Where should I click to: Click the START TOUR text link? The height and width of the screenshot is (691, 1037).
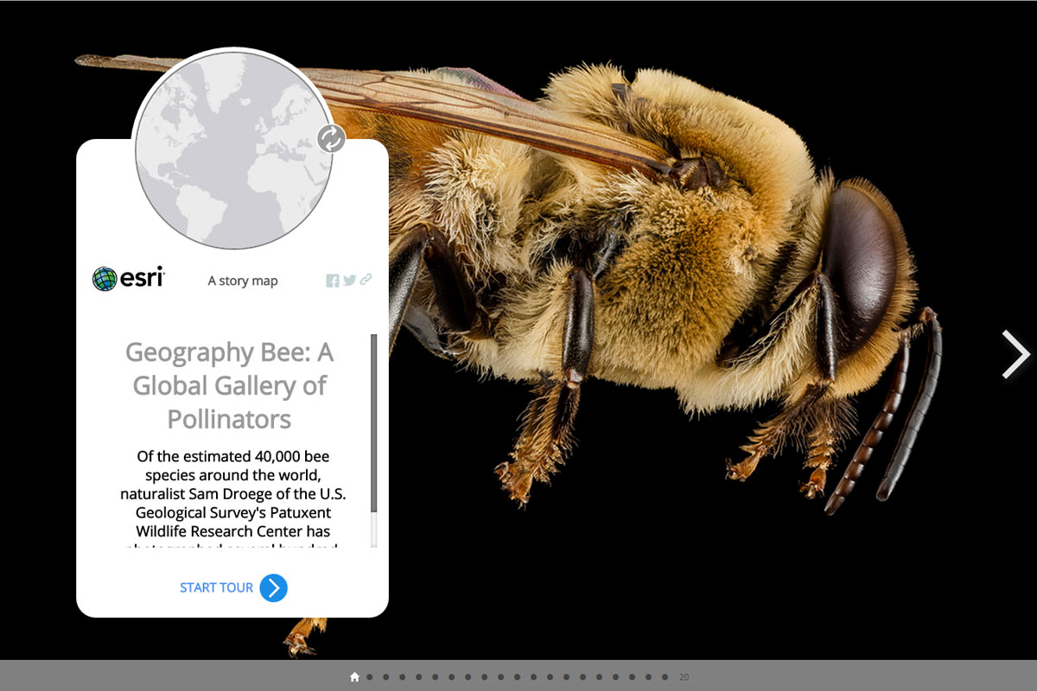(216, 588)
